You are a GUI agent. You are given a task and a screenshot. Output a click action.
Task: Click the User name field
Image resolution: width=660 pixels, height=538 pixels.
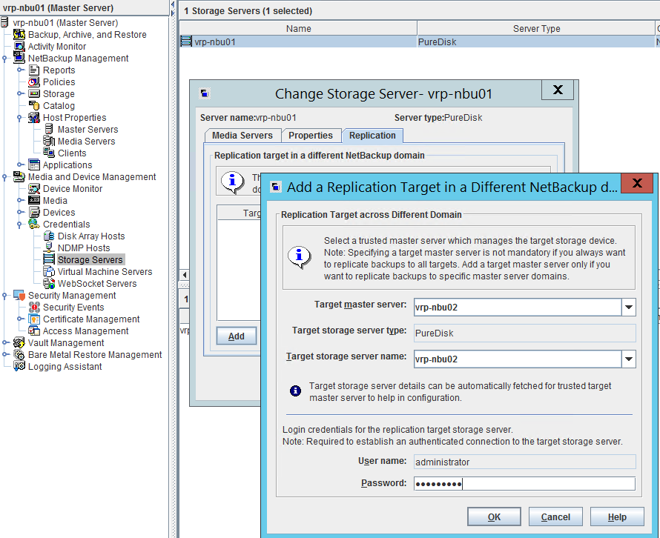click(x=524, y=462)
